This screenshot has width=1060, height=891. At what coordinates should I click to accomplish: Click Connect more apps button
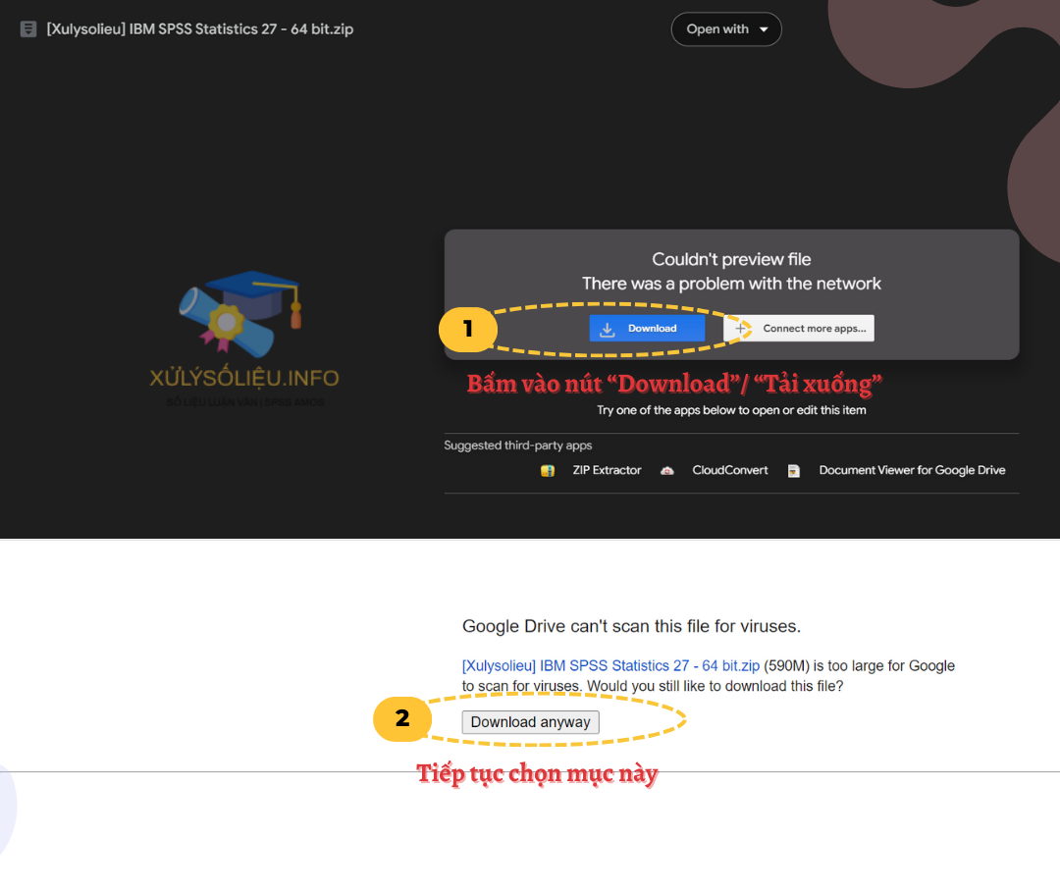798,329
